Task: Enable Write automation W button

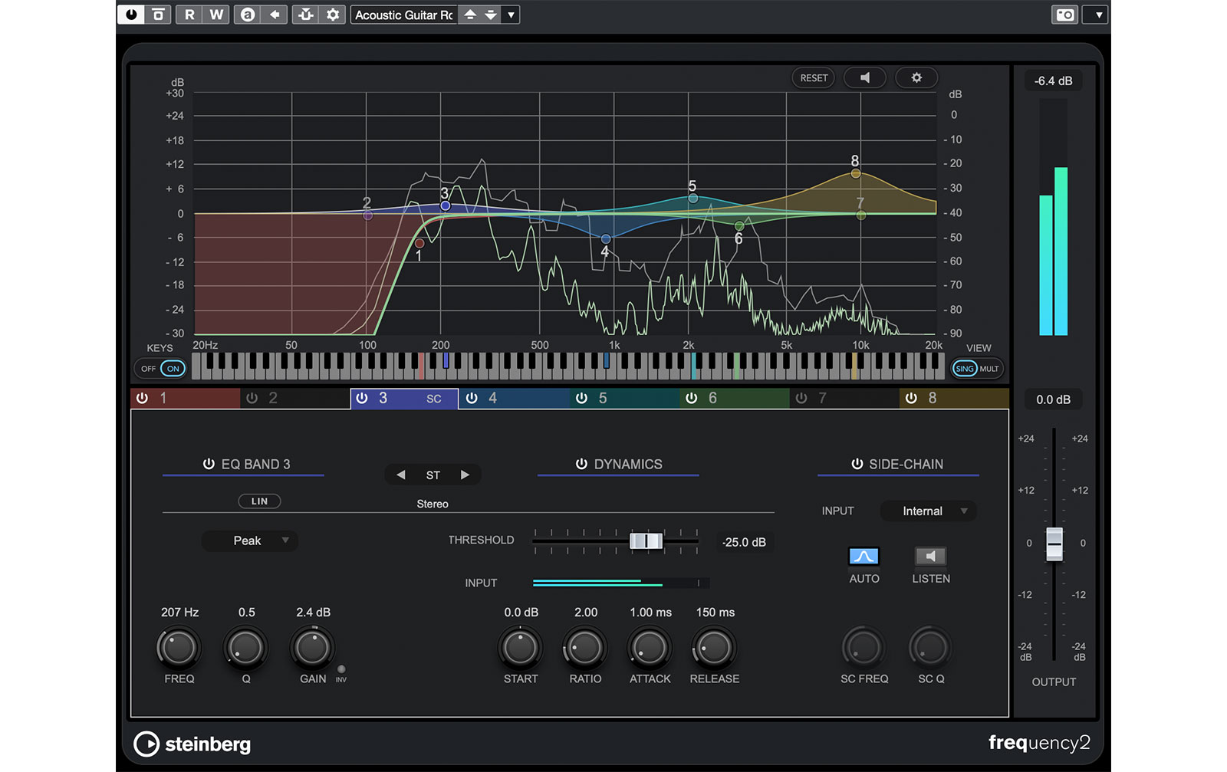Action: 216,14
